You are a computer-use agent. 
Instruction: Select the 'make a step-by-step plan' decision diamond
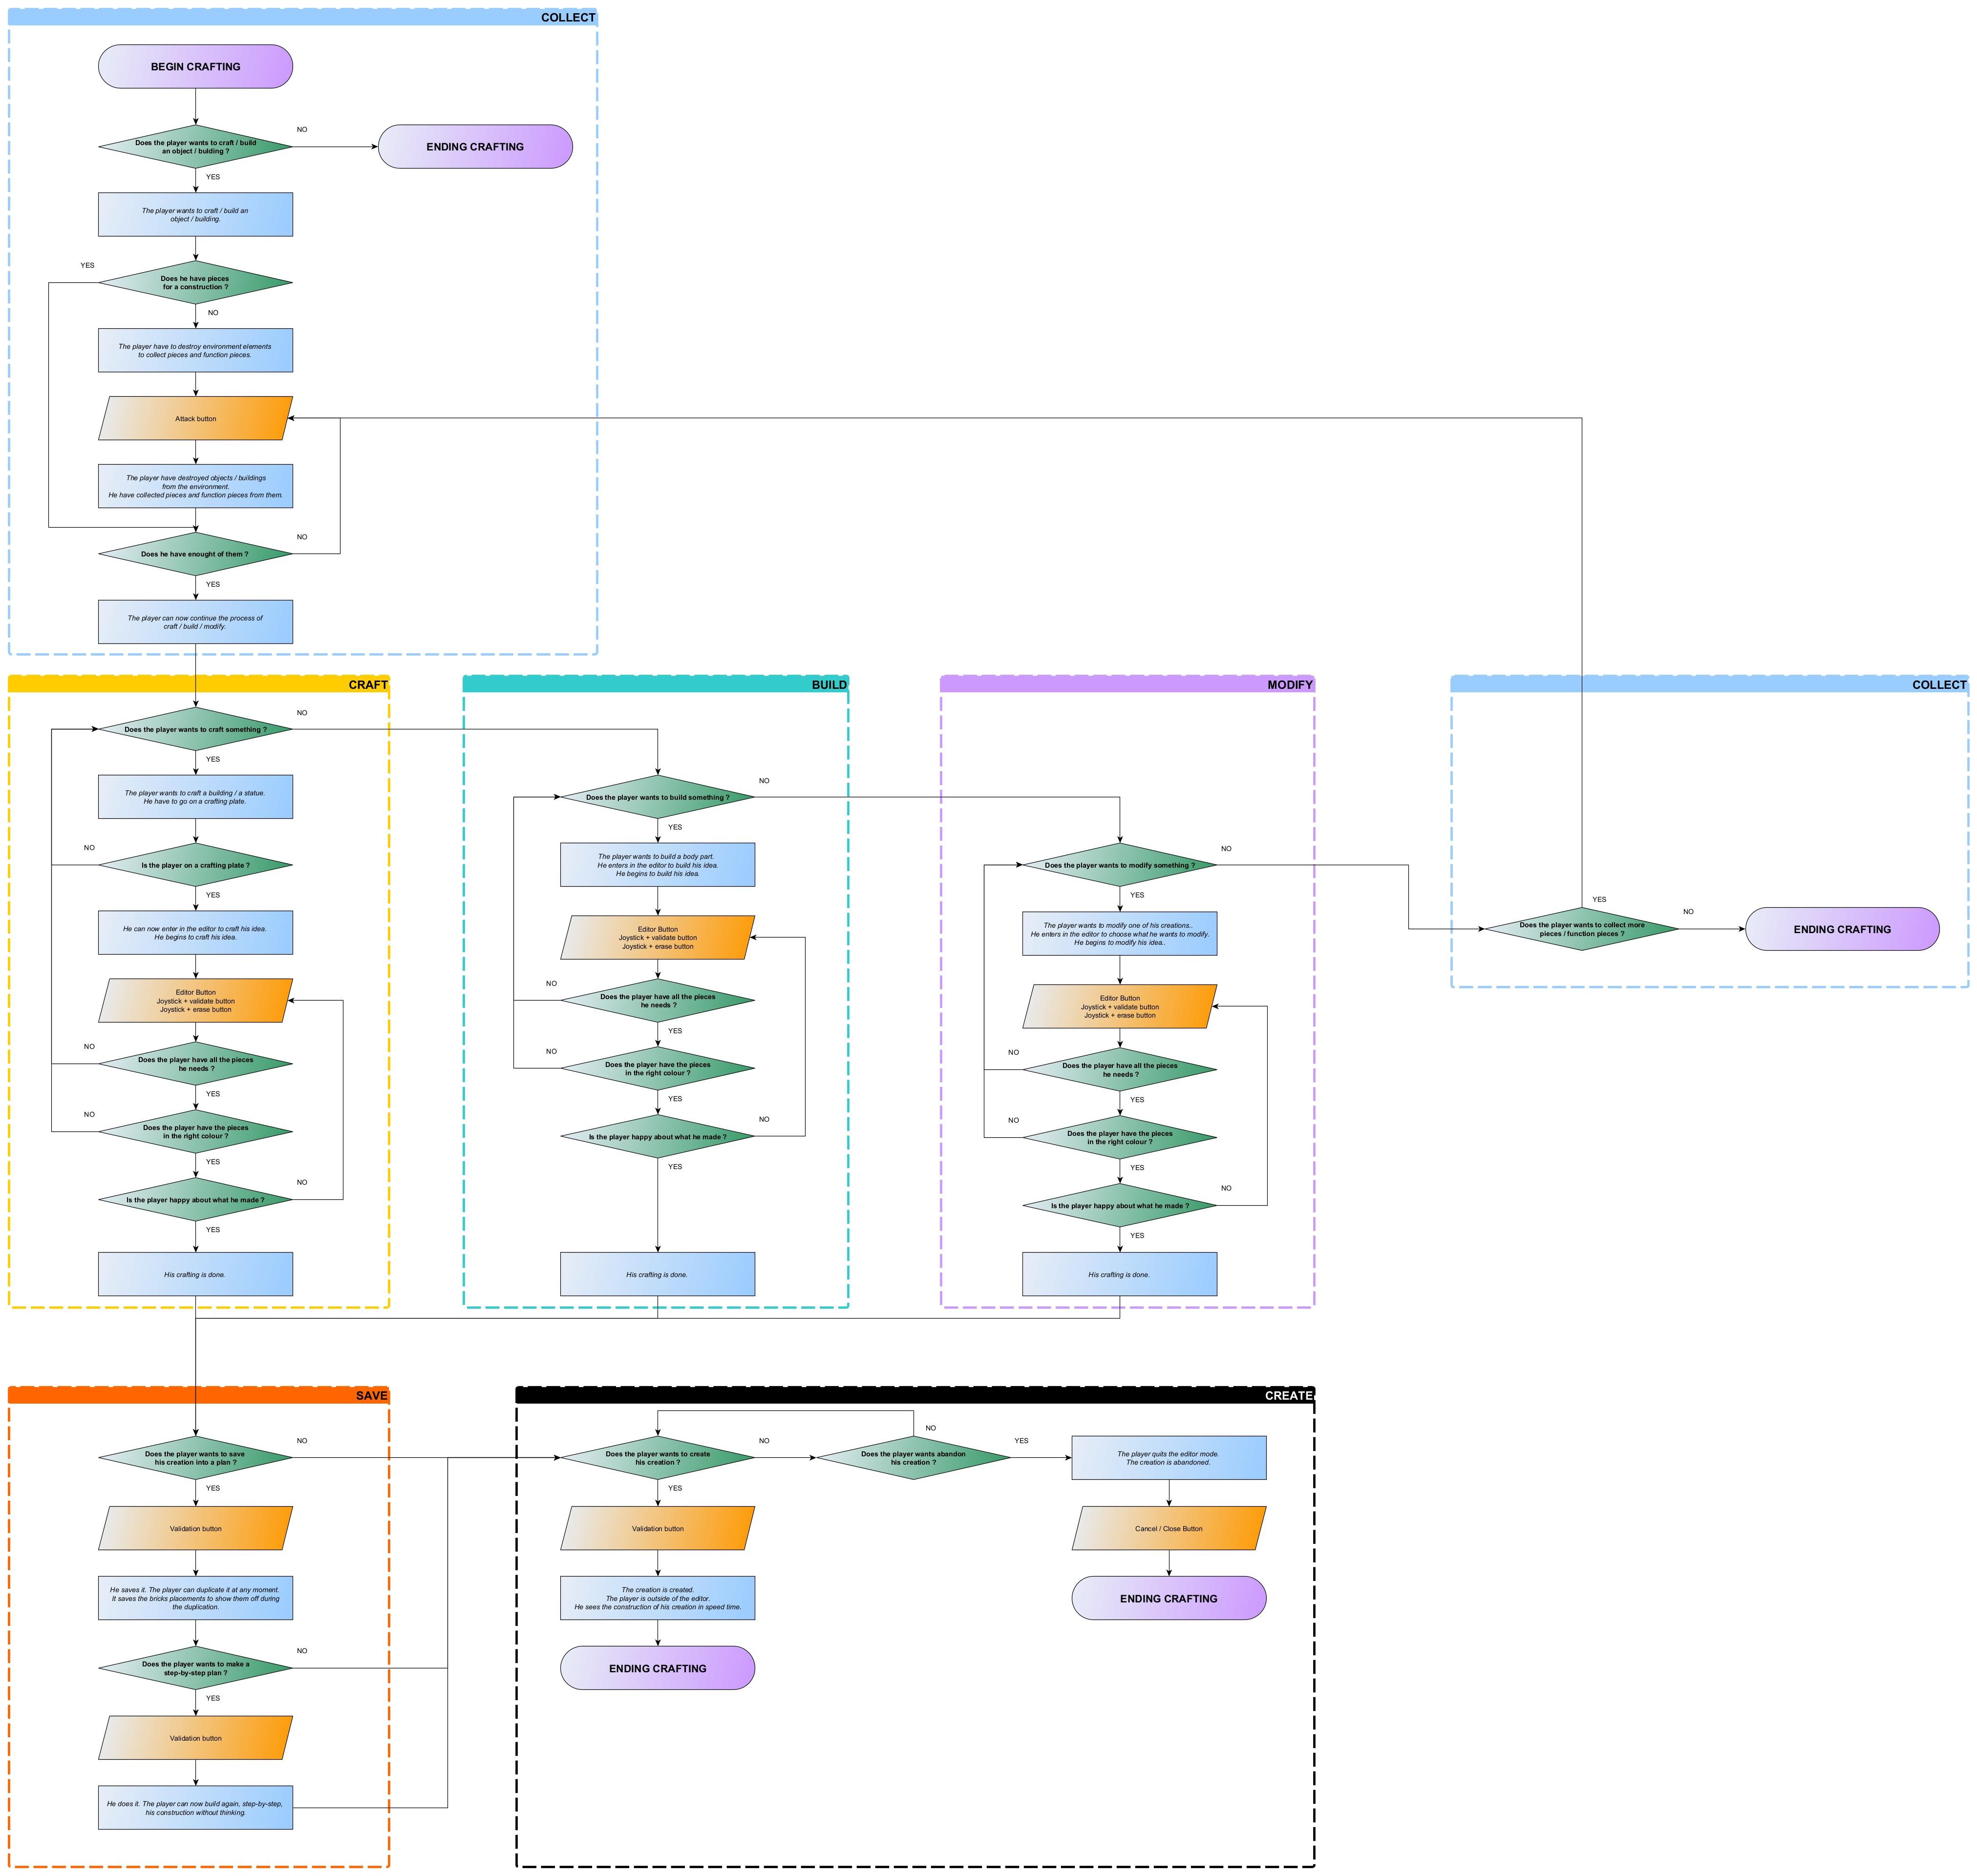click(x=195, y=1669)
